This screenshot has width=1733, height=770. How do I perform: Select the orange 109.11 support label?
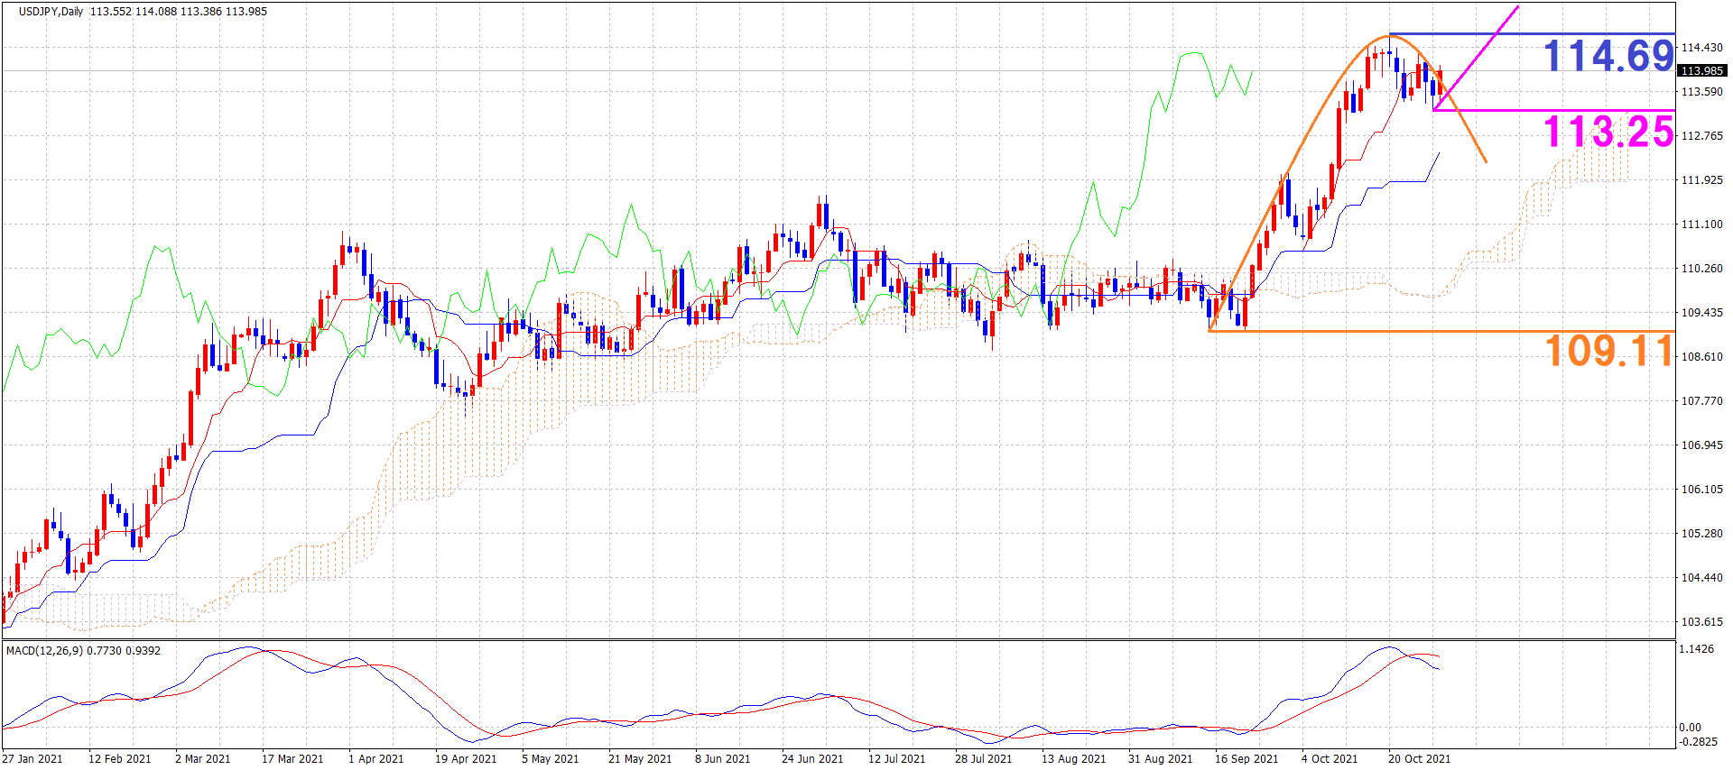click(1608, 351)
